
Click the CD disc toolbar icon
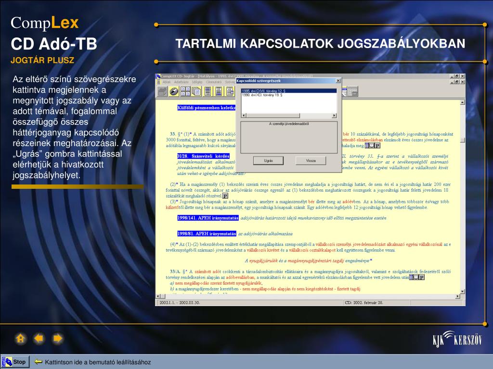click(x=174, y=91)
